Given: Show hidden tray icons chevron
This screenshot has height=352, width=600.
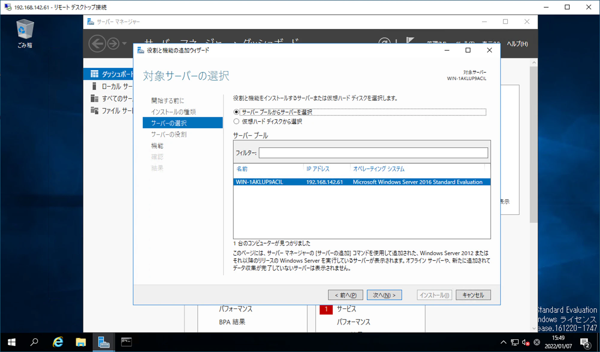Looking at the screenshot, I should pos(503,342).
